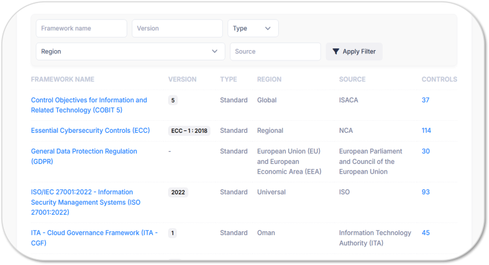View the 93 controls for ISO 27001
The height and width of the screenshot is (265, 489).
pos(426,192)
